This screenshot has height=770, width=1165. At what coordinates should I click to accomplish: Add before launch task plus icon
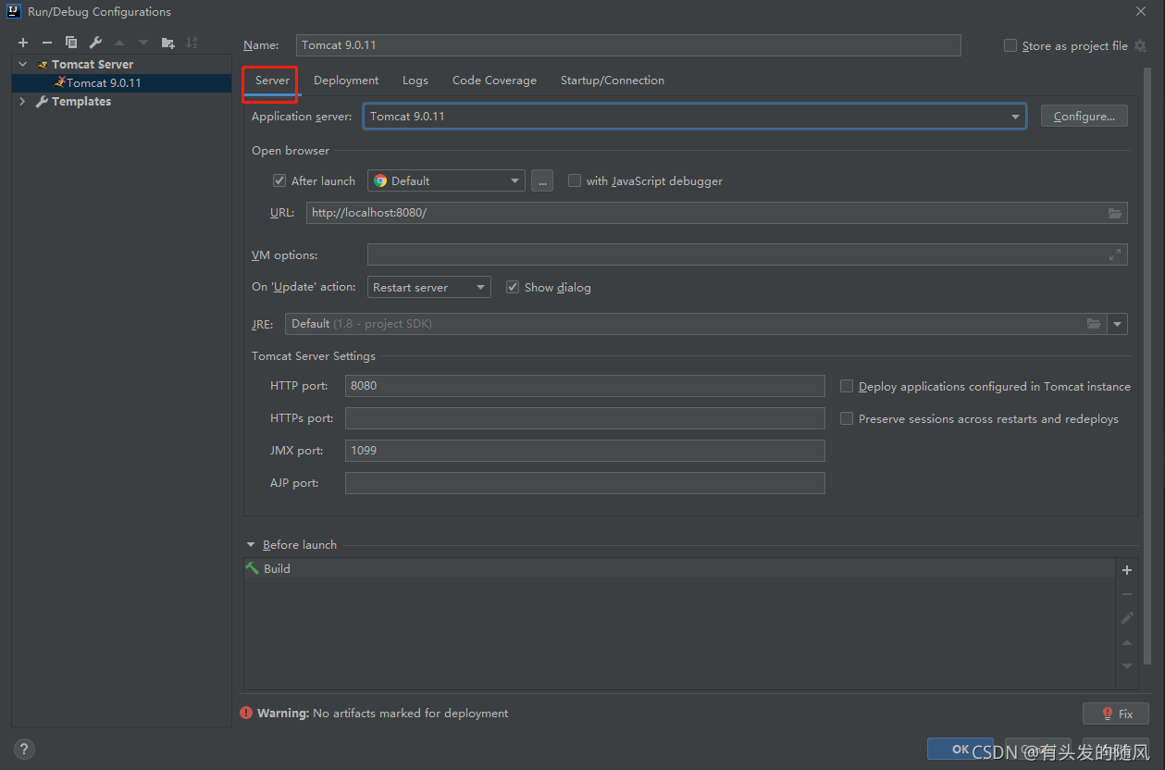click(1127, 571)
